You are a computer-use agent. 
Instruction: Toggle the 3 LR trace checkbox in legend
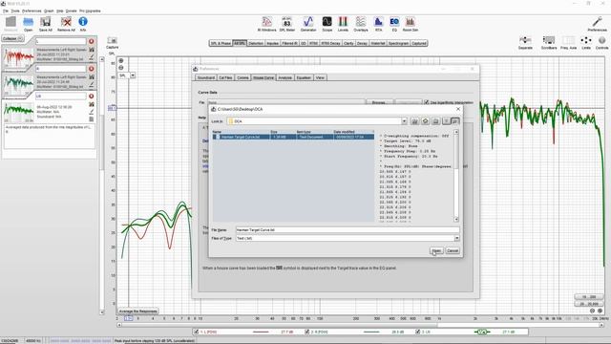418,332
